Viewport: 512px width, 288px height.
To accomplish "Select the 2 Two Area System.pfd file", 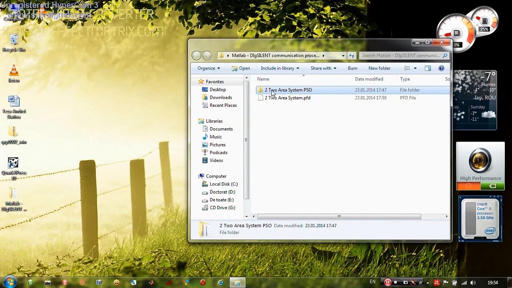I will tap(287, 98).
